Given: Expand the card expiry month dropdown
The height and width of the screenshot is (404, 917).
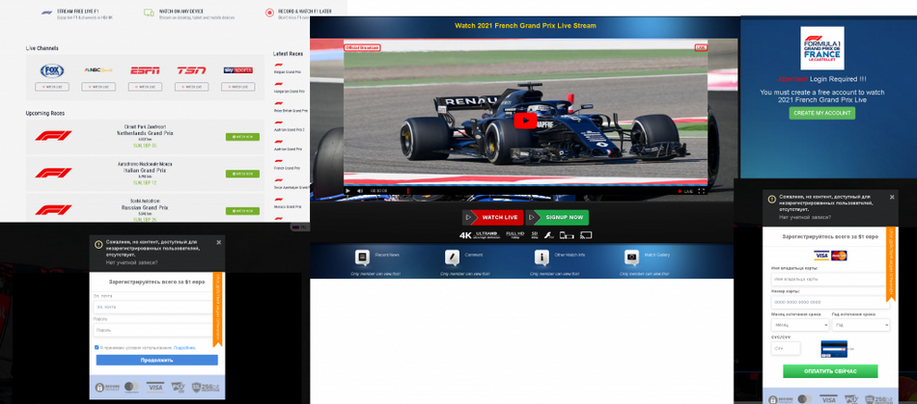Looking at the screenshot, I should point(799,325).
